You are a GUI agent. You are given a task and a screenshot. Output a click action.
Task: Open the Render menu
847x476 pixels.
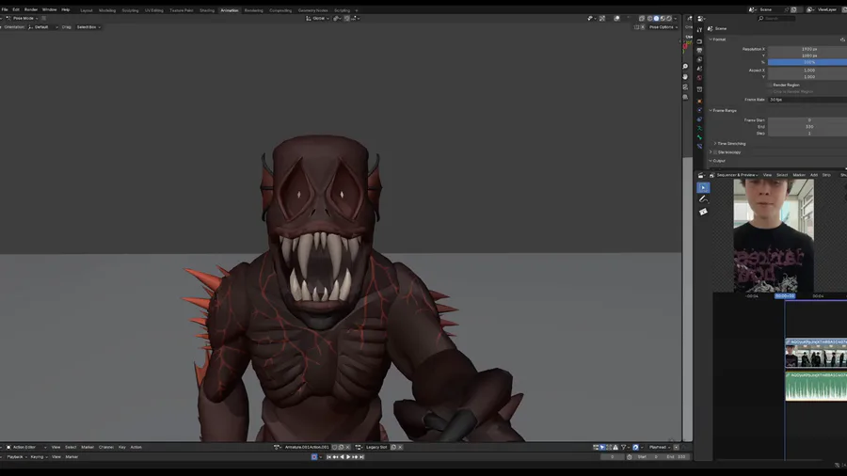click(x=31, y=9)
